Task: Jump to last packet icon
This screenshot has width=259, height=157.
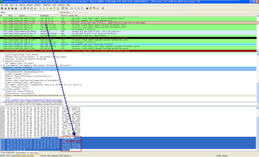Action: 58,9
